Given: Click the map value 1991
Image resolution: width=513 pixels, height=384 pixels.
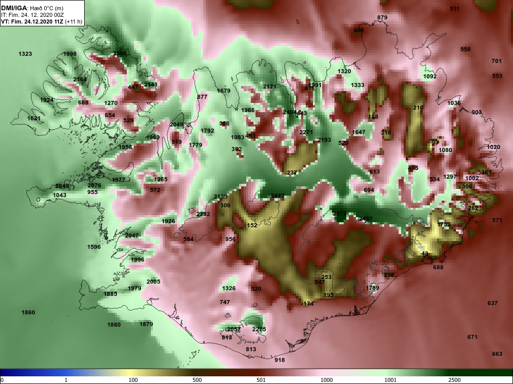Looking at the screenshot, I should pos(315,85).
